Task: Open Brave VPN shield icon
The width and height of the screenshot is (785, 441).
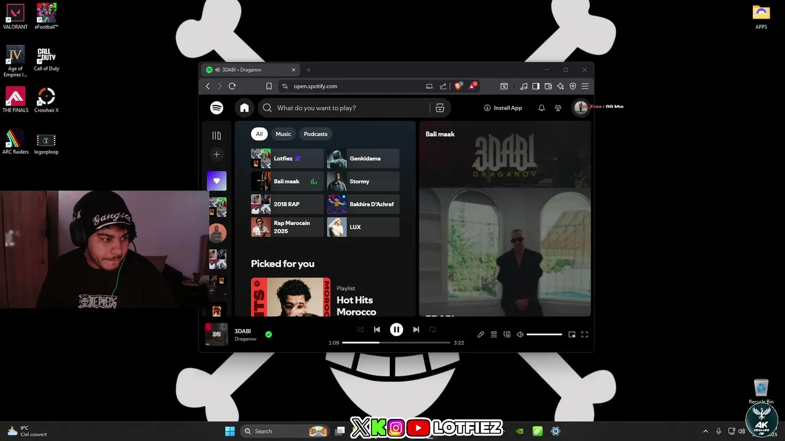Action: click(x=573, y=86)
